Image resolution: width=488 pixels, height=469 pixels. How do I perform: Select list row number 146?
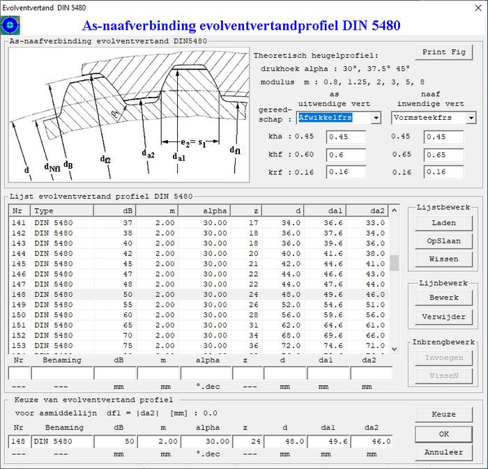pyautogui.click(x=199, y=274)
